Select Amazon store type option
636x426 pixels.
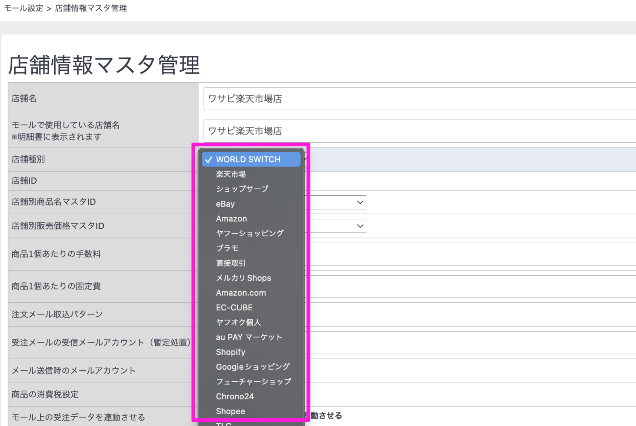click(251, 219)
